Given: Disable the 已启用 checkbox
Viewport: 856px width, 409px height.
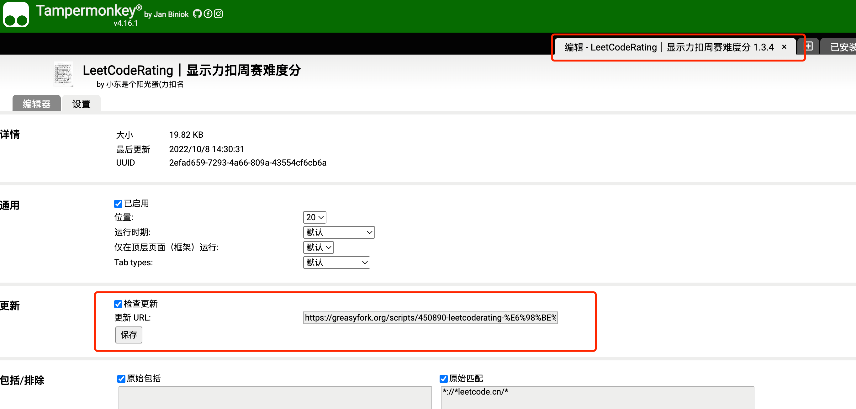Looking at the screenshot, I should pyautogui.click(x=118, y=204).
